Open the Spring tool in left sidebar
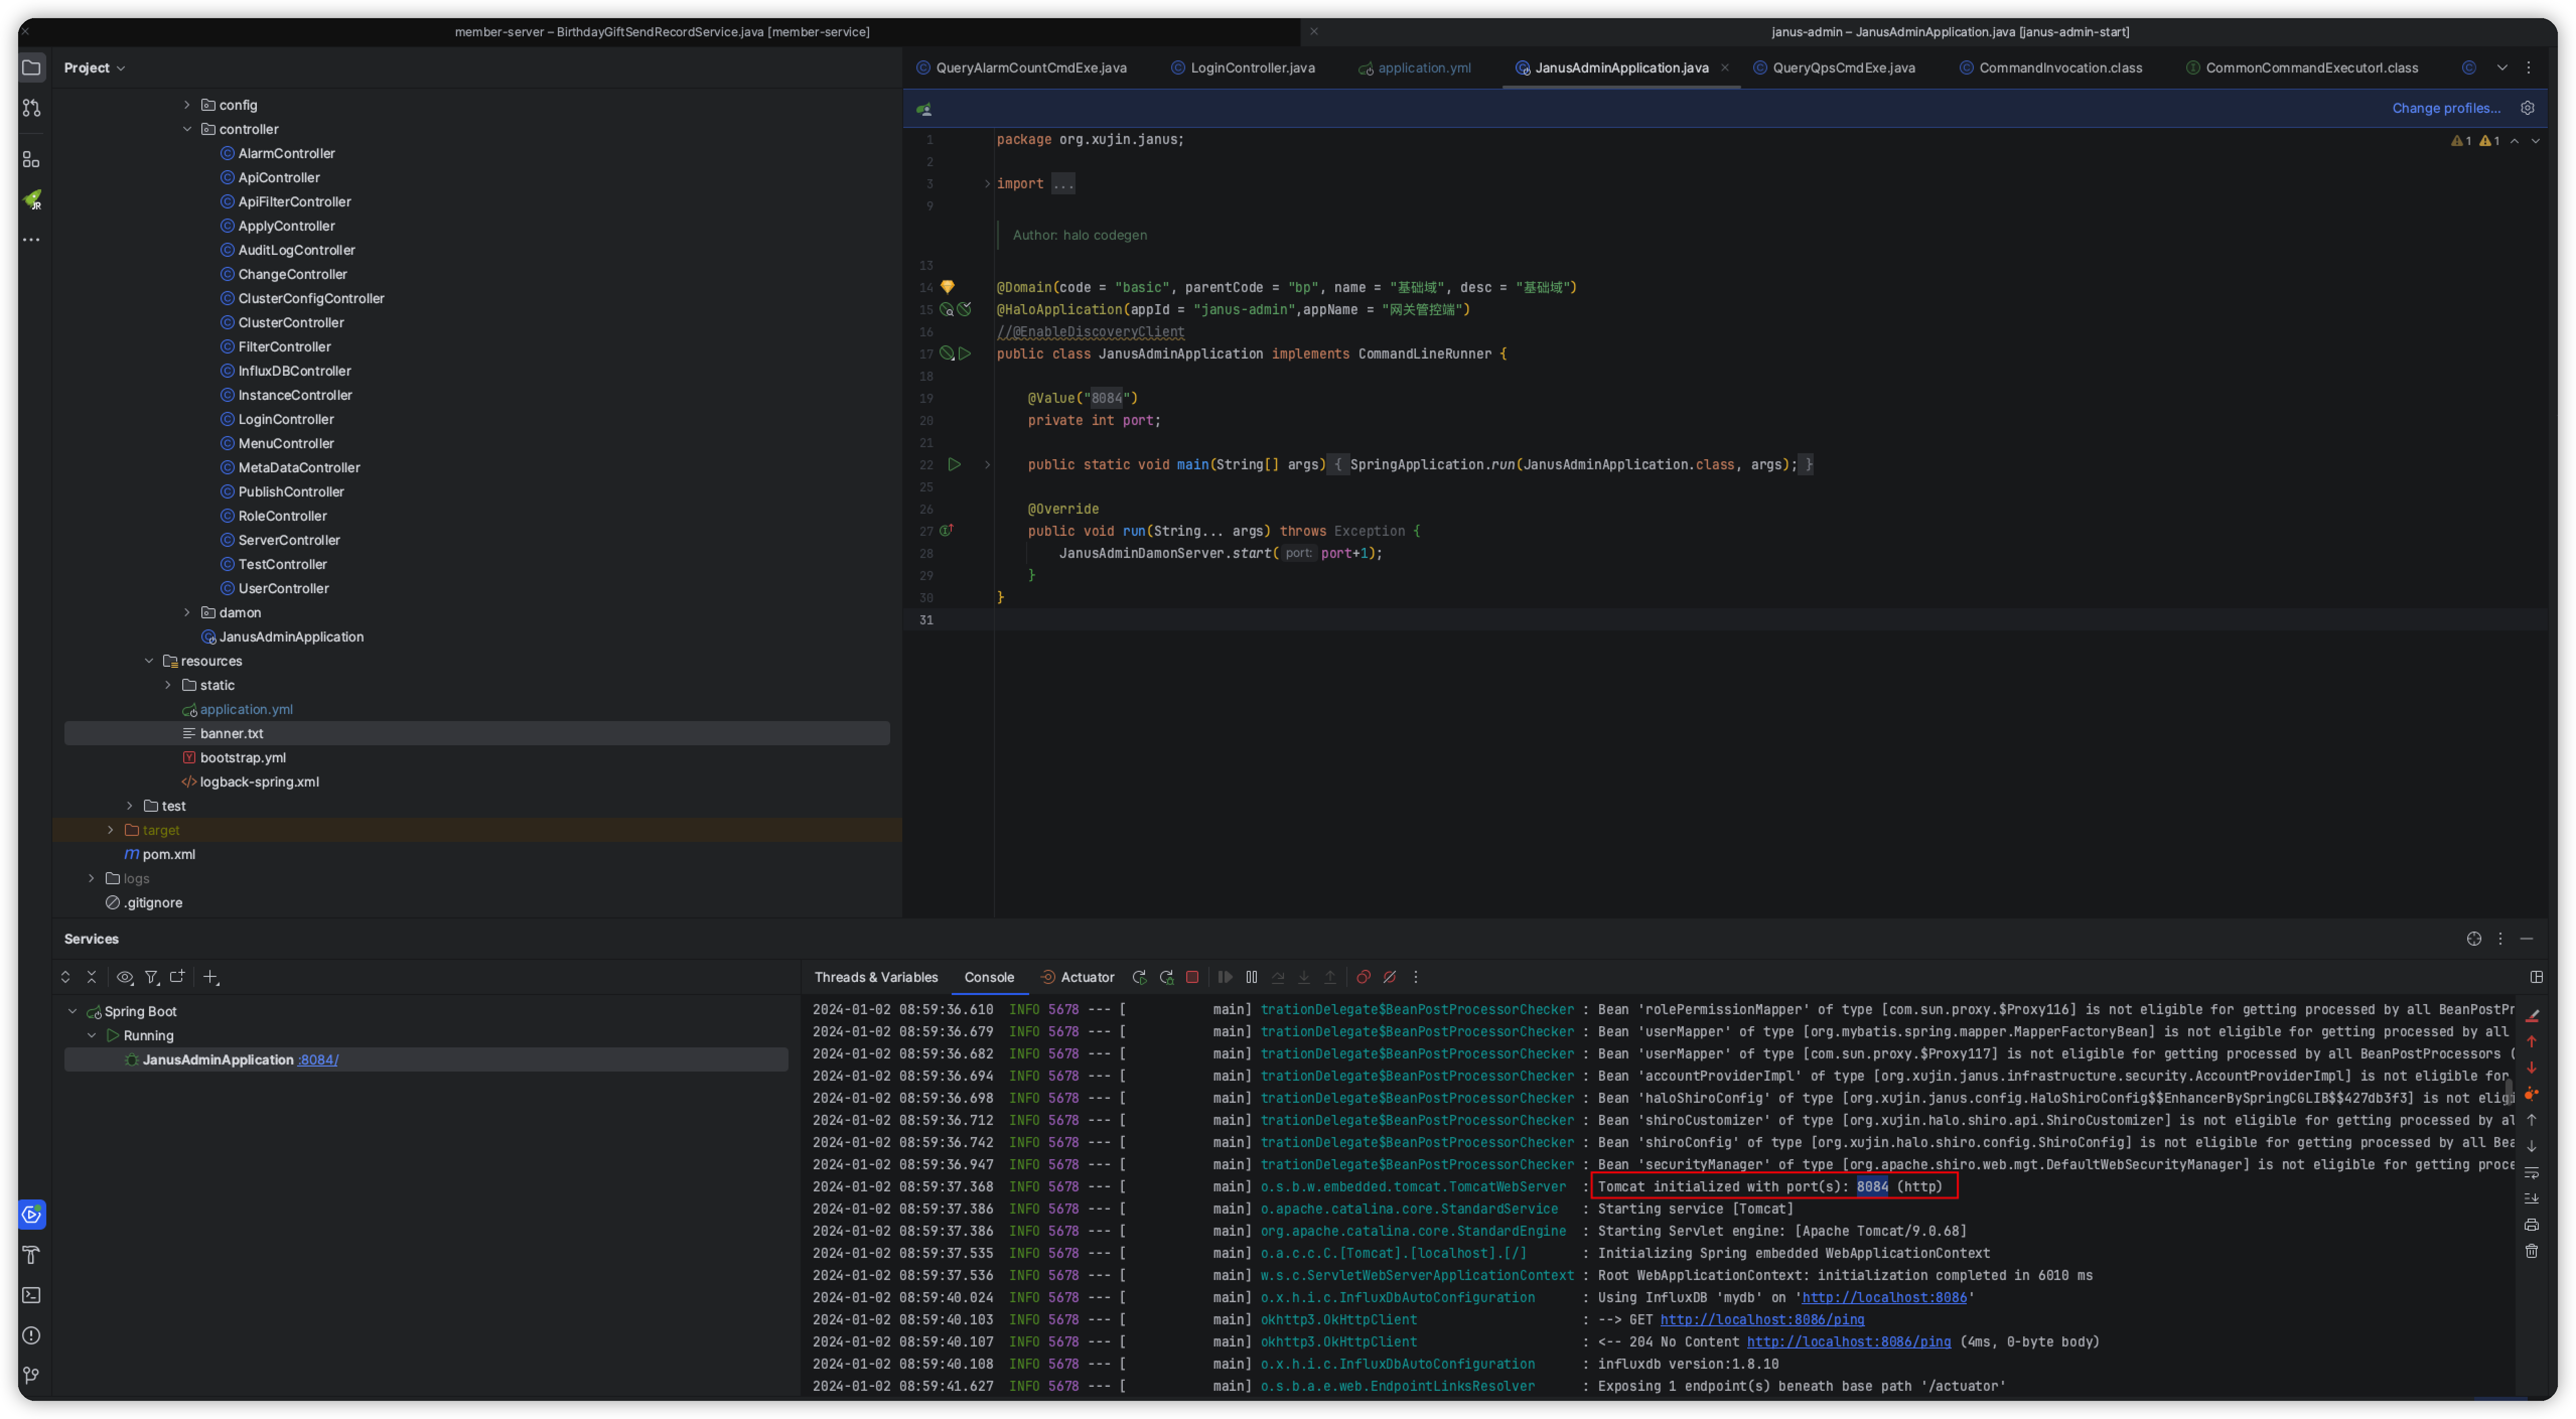2576x1419 pixels. (32, 200)
